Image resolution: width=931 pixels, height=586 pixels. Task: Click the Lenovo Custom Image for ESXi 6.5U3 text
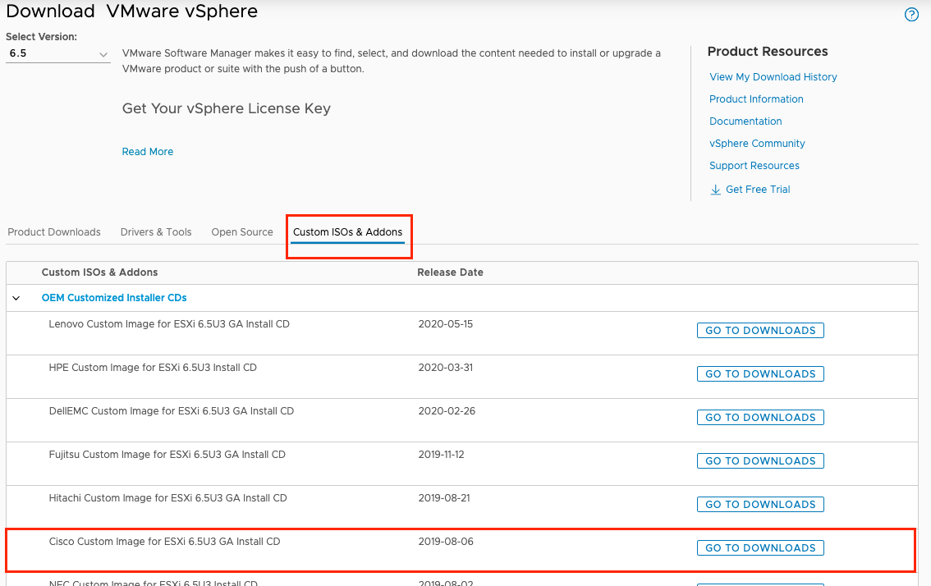click(169, 324)
